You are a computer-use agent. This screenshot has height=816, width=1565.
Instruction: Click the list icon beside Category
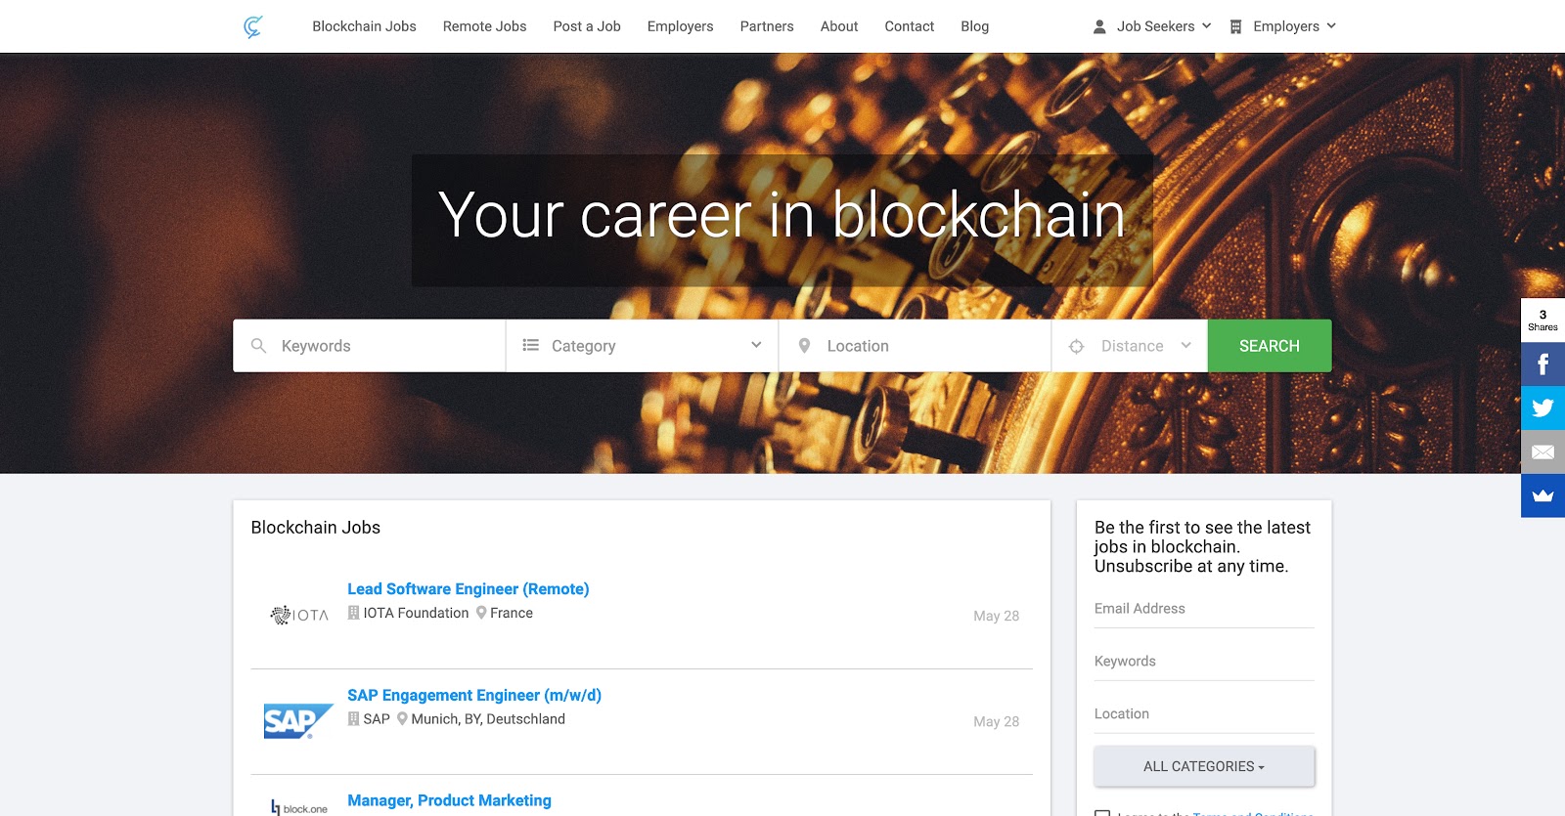pyautogui.click(x=531, y=345)
